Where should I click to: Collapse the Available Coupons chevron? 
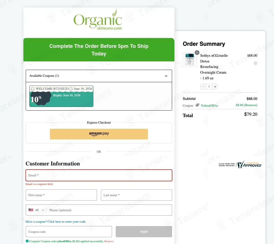point(166,76)
